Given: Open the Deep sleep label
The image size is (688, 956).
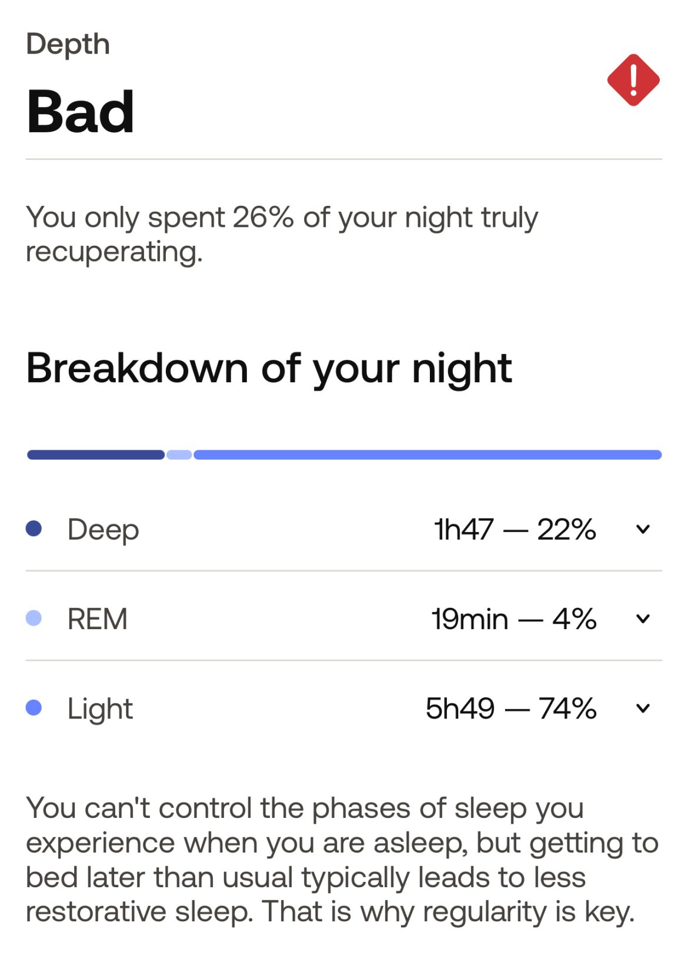Looking at the screenshot, I should click(103, 529).
